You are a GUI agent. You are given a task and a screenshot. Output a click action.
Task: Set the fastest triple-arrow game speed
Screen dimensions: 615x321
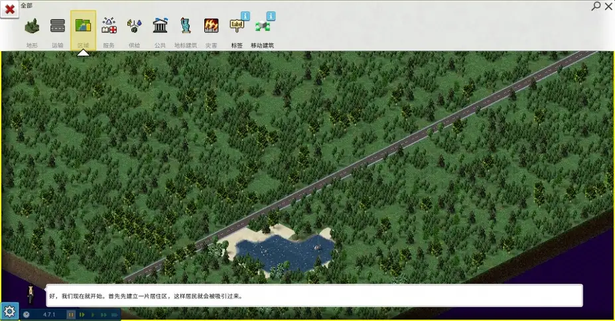coord(115,314)
